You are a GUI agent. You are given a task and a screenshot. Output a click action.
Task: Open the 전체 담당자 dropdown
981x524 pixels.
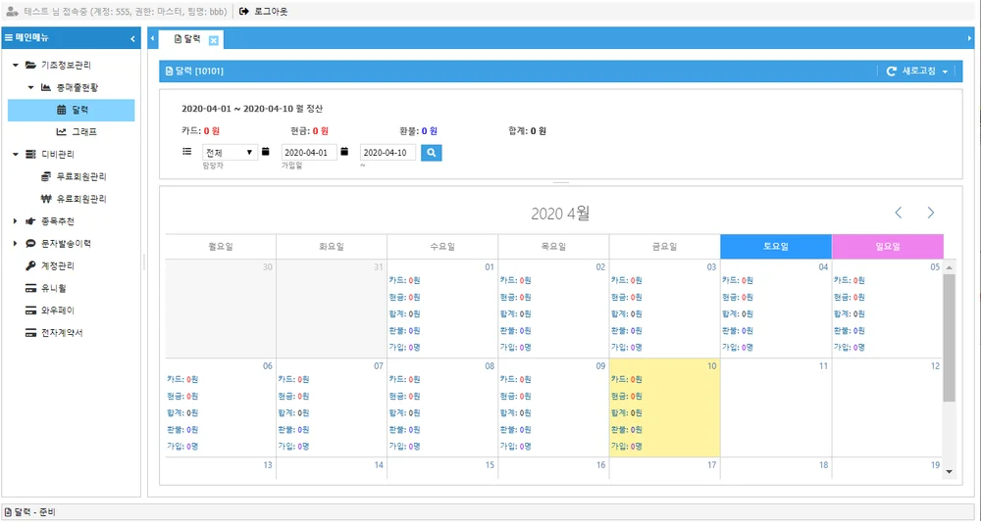coord(230,153)
